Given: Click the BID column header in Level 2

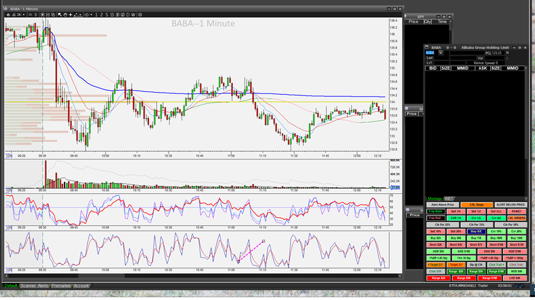Looking at the screenshot, I should pyautogui.click(x=433, y=68).
